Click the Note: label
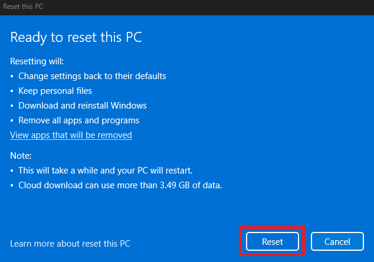This screenshot has width=374, height=262. (x=21, y=156)
